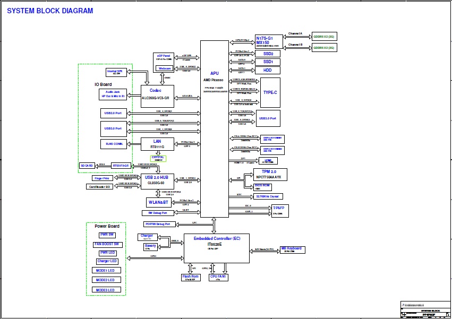Select the Flash Rom block
This screenshot has height=319, width=452.
191,278
